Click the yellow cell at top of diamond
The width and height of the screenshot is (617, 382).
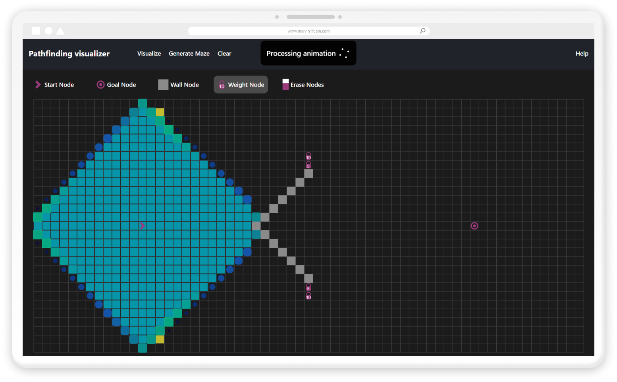pos(160,112)
